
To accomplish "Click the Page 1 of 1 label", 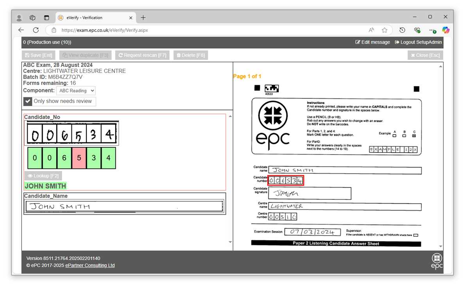I will tap(247, 76).
